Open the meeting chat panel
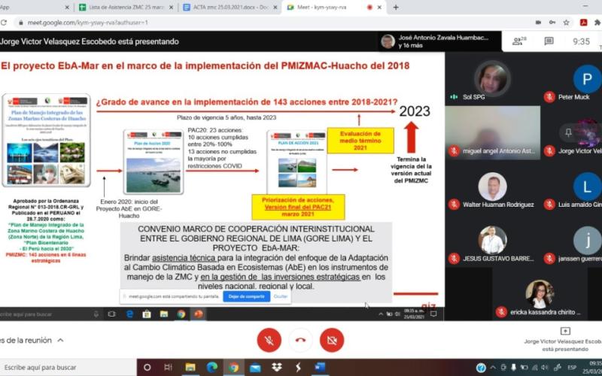The width and height of the screenshot is (602, 376). tap(549, 41)
